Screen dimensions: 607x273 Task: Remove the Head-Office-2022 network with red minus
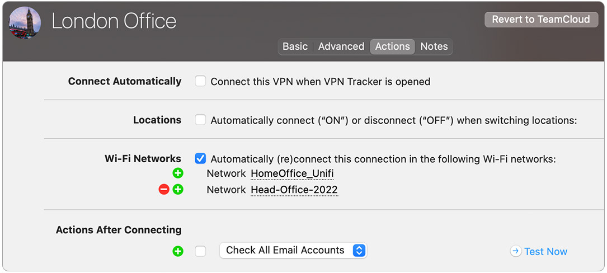pos(164,190)
